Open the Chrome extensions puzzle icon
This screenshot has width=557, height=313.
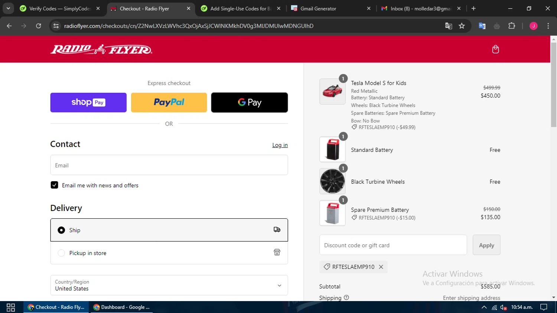[x=512, y=26]
